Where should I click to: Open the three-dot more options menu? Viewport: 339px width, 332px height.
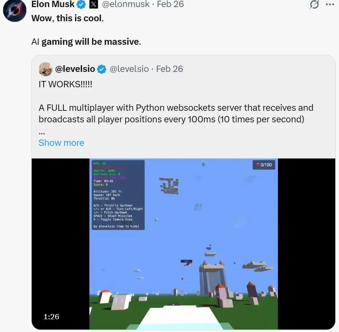[330, 4]
